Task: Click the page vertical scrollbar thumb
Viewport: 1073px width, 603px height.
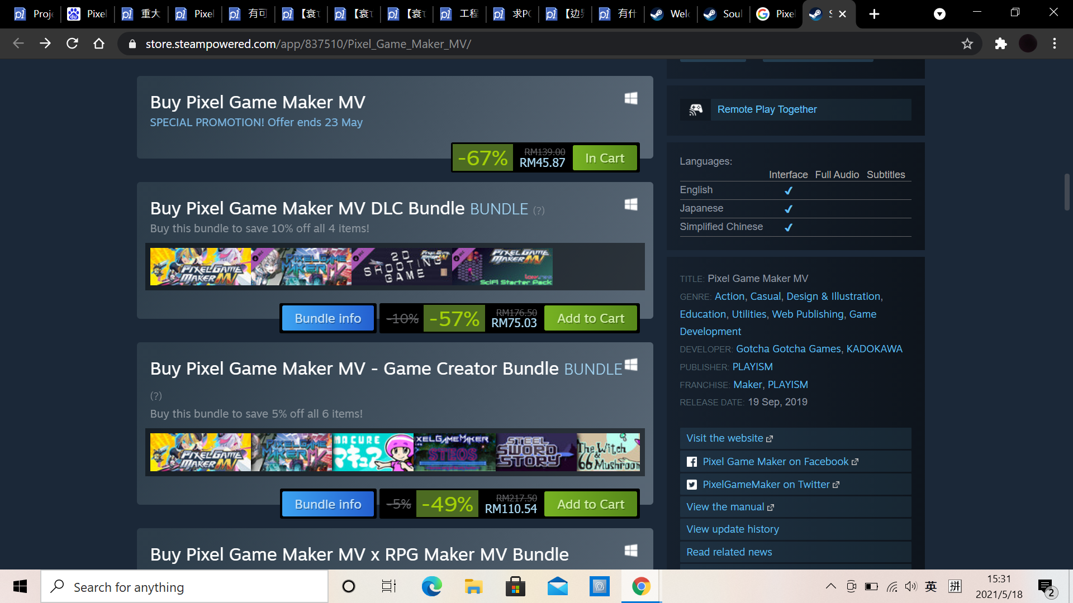Action: pyautogui.click(x=1067, y=192)
